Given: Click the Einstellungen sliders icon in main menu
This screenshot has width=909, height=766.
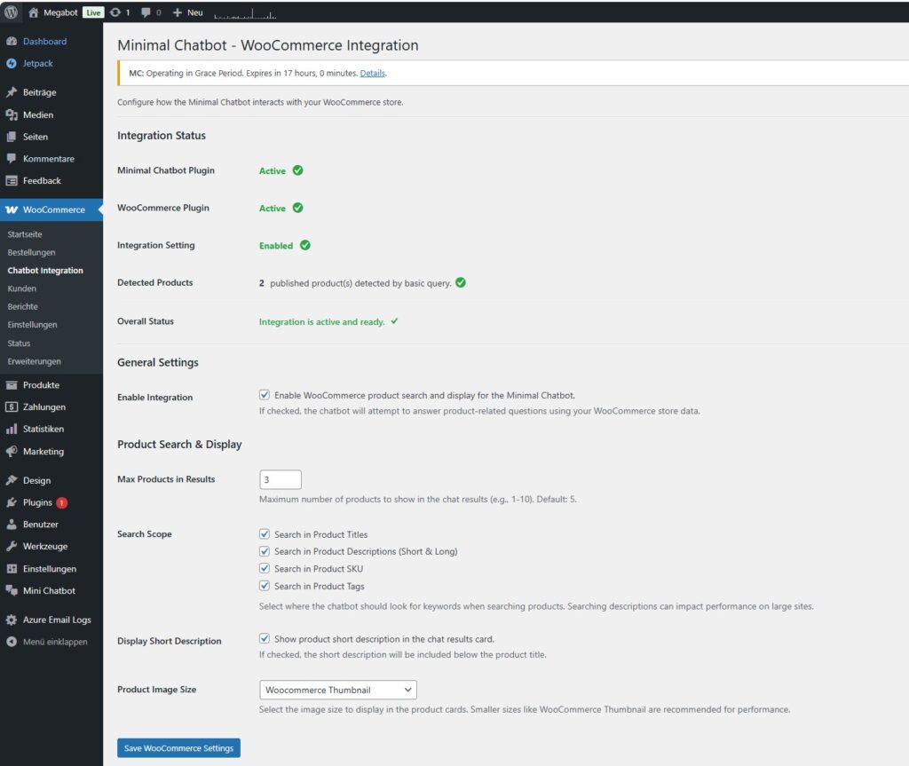Looking at the screenshot, I should (x=12, y=569).
